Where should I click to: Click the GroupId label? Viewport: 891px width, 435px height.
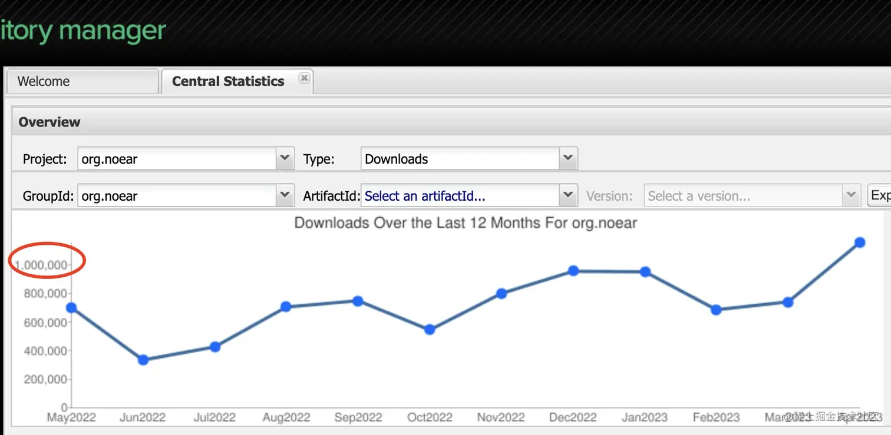tap(48, 196)
